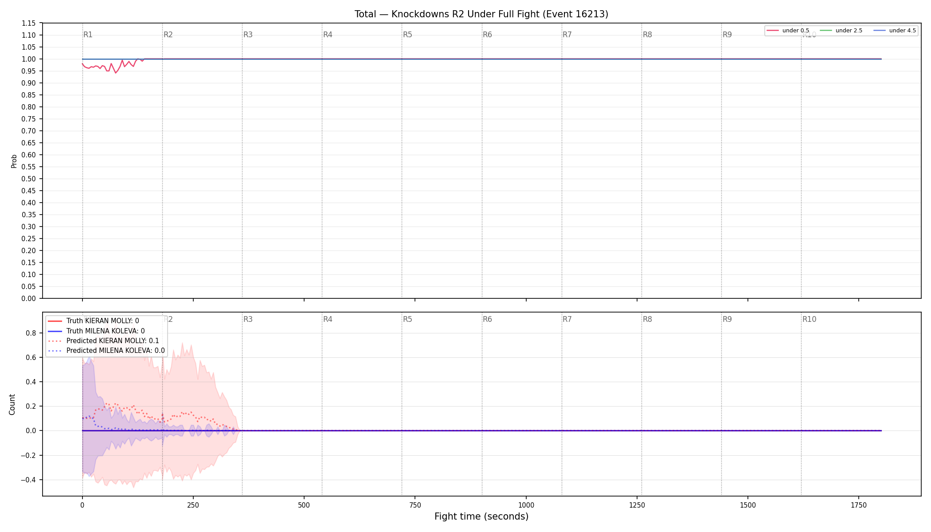This screenshot has height=532, width=931.
Task: Click the R9 round marker in top chart
Action: click(x=727, y=35)
